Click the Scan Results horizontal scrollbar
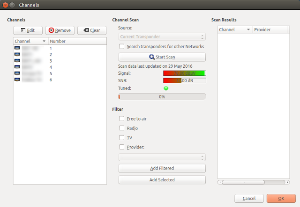 pos(254,182)
